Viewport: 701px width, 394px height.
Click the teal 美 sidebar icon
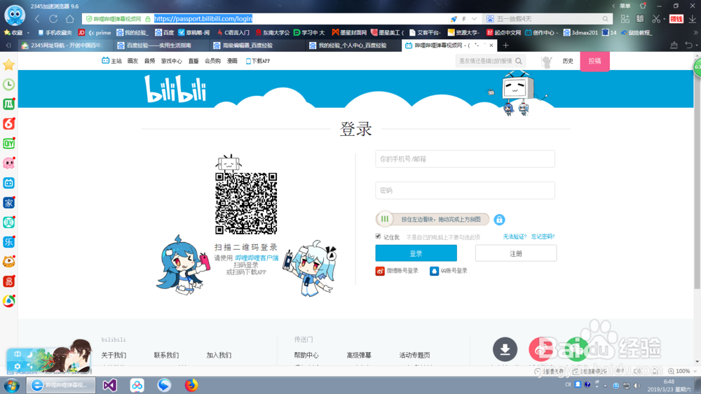pos(8,223)
